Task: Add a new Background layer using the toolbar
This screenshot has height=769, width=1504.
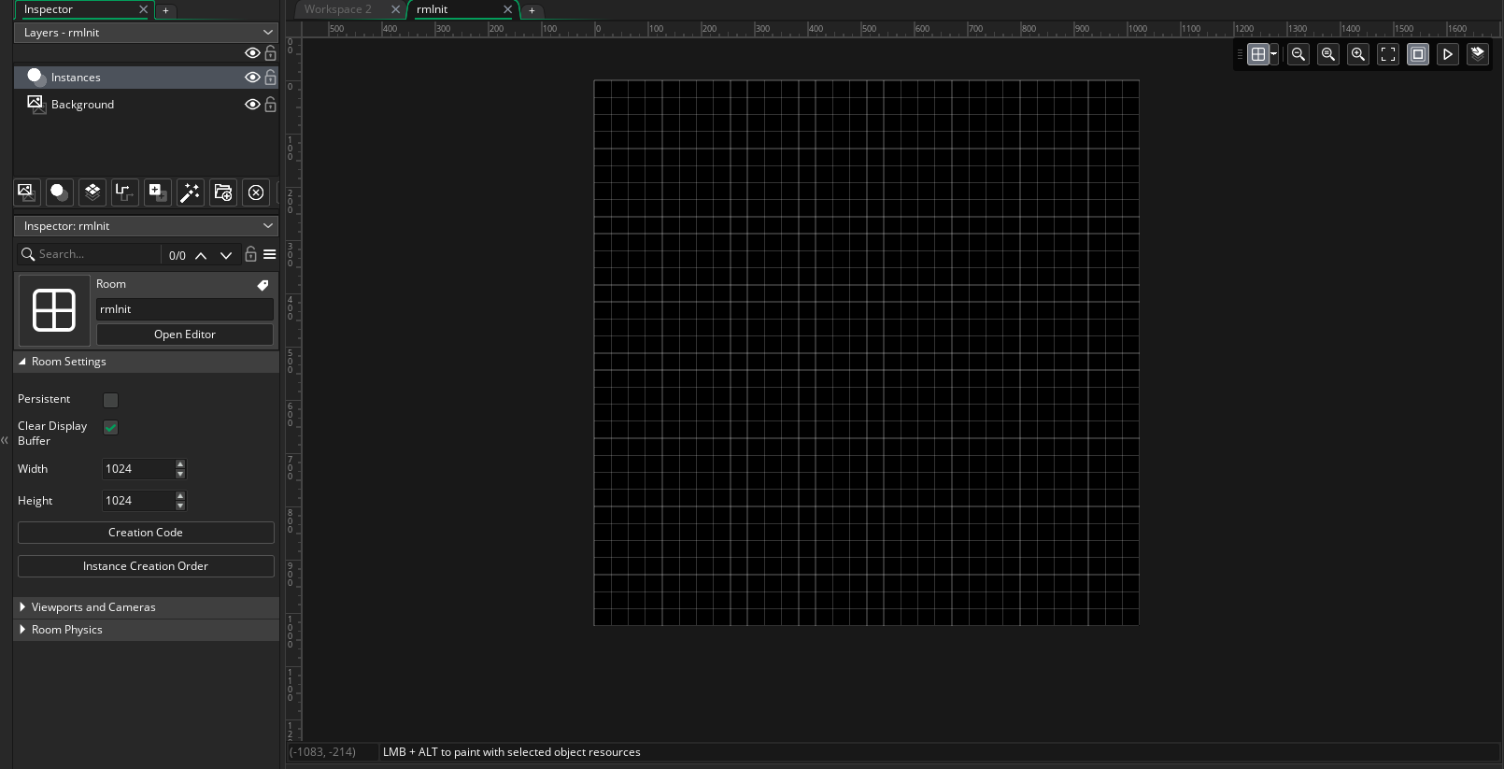Action: (x=26, y=192)
